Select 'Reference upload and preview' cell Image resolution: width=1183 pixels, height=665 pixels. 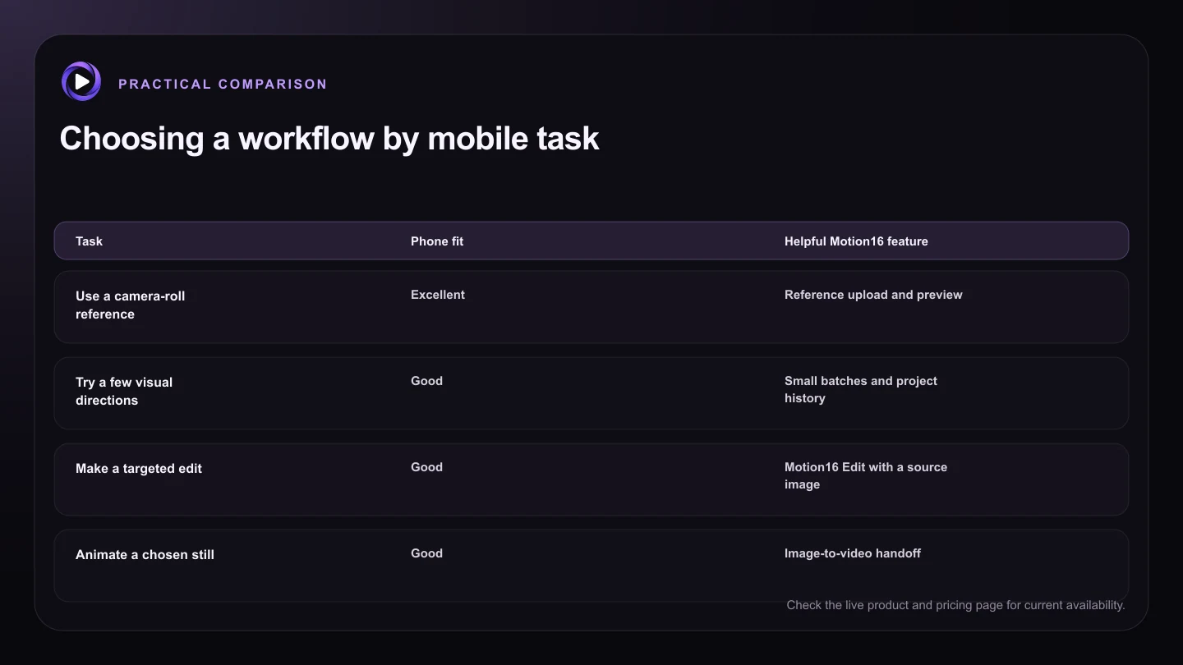(x=873, y=295)
